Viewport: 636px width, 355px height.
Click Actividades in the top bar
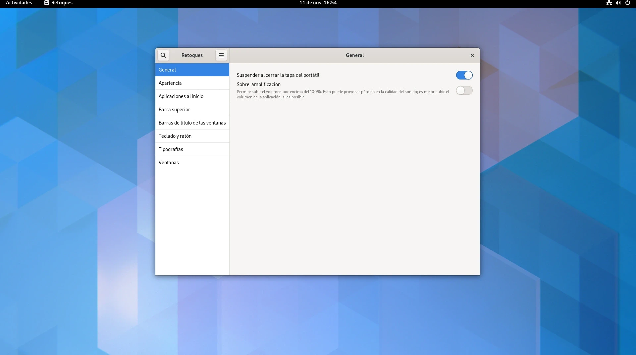tap(19, 3)
